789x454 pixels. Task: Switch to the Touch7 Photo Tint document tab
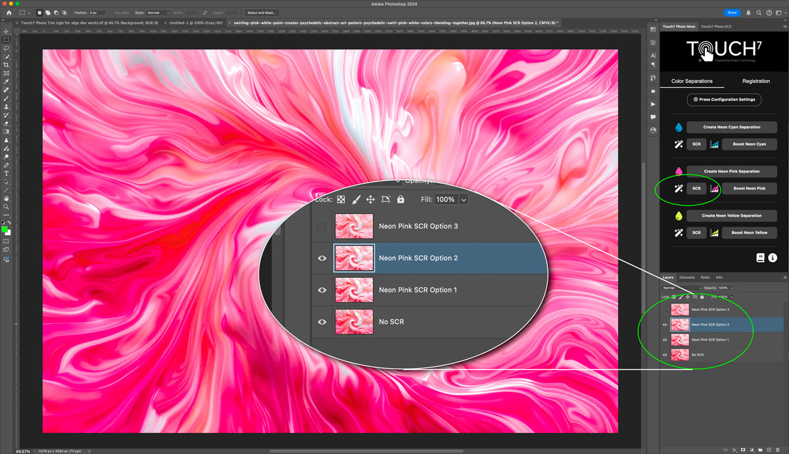[x=91, y=22]
